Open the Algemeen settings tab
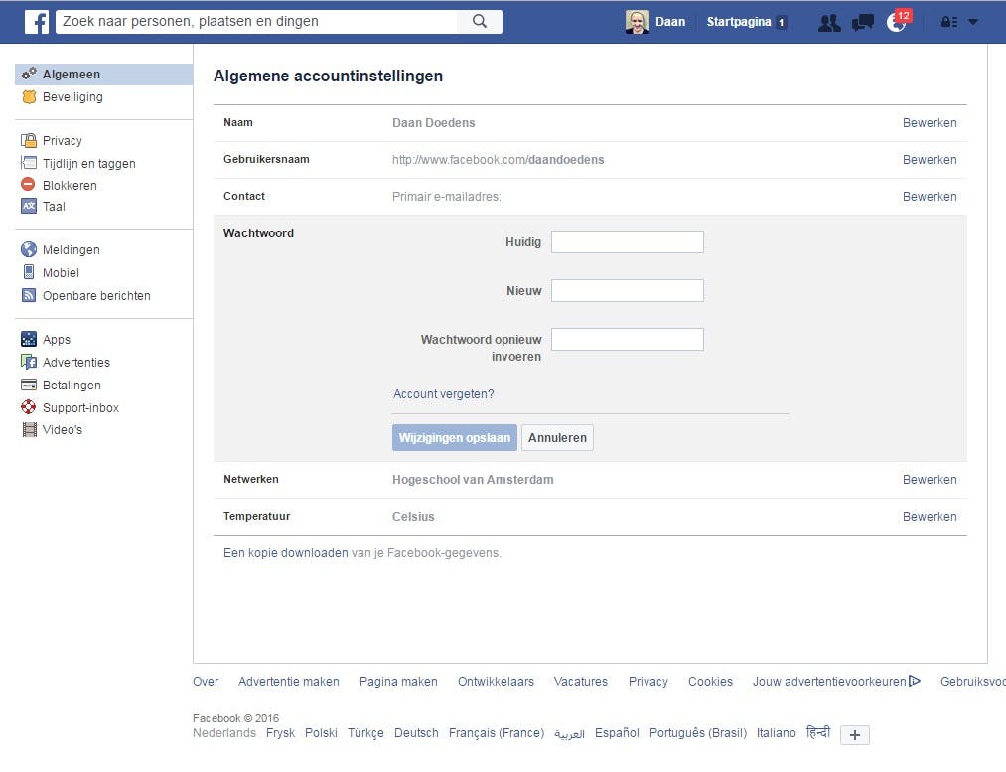The height and width of the screenshot is (772, 1006). [x=104, y=75]
